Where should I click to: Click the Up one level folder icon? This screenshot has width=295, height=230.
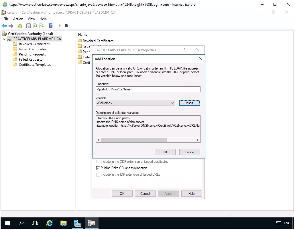(20, 26)
